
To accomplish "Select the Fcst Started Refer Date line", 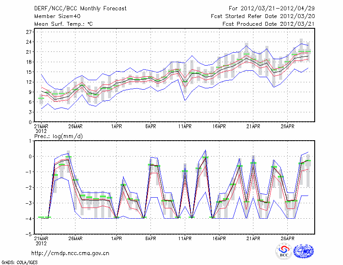I will pyautogui.click(x=260, y=16).
